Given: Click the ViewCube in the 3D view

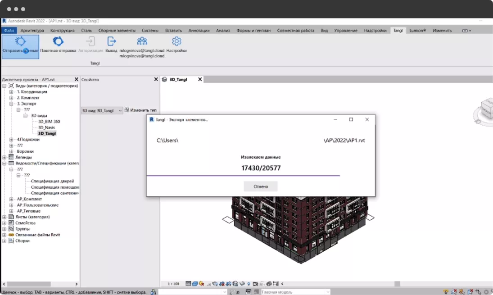Looking at the screenshot, I should pyautogui.click(x=486, y=108).
